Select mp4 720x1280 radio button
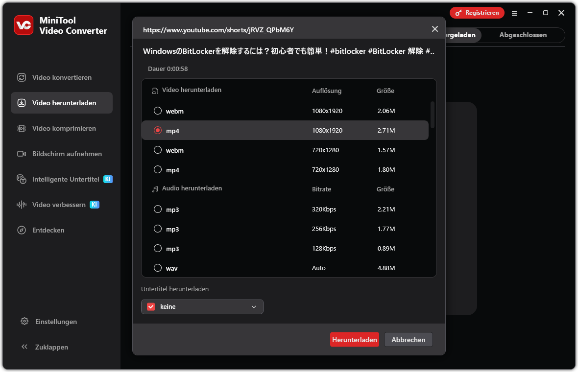The height and width of the screenshot is (372, 578). (x=157, y=169)
